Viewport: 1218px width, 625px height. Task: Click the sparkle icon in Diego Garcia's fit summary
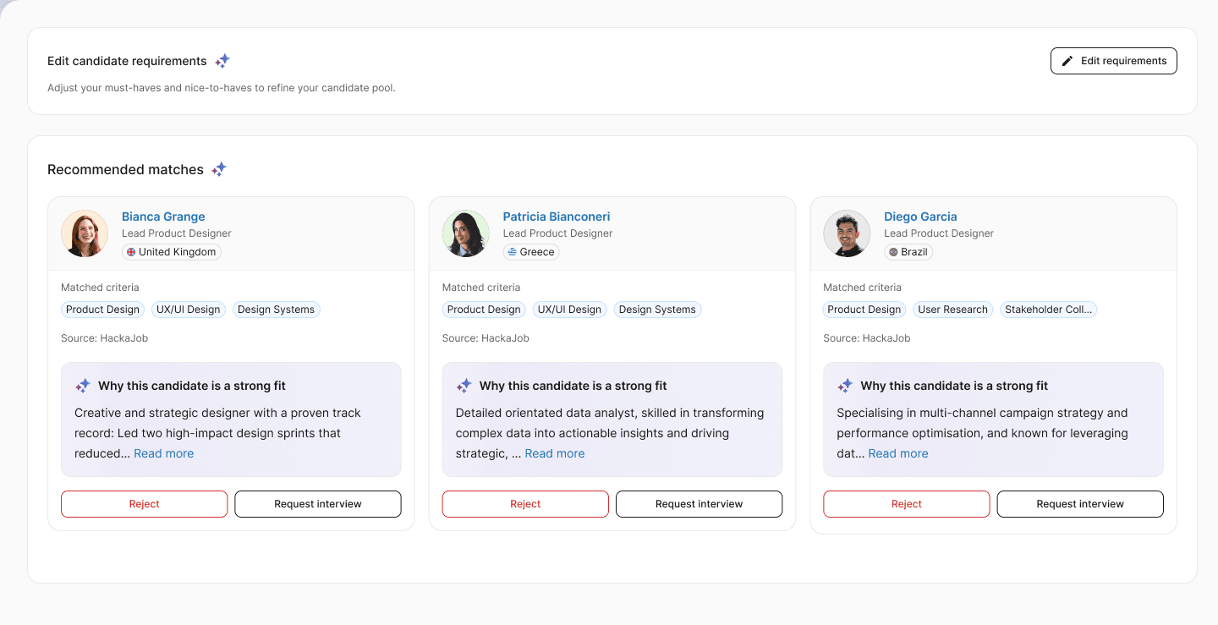[x=845, y=386]
